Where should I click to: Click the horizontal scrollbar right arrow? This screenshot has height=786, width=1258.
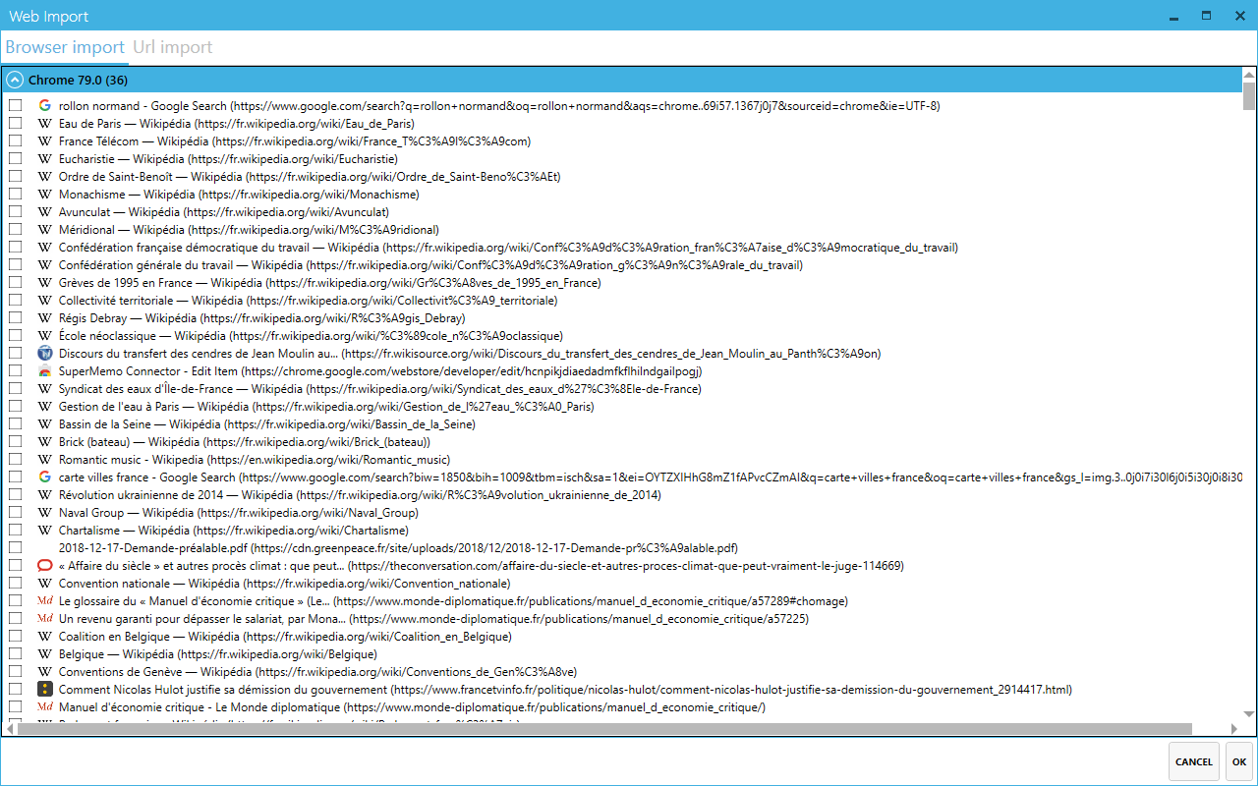pyautogui.click(x=1234, y=729)
